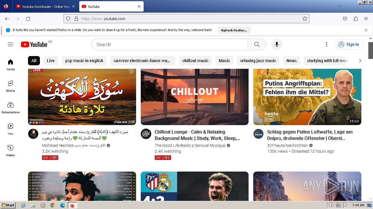Open YouTube settings three-dot menu
This screenshot has width=373, height=209.
click(327, 44)
